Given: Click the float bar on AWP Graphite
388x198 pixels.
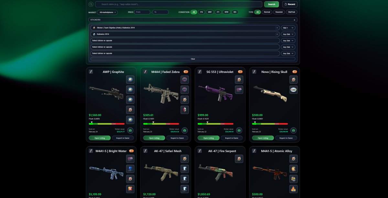Looking at the screenshot, I should click(x=107, y=124).
